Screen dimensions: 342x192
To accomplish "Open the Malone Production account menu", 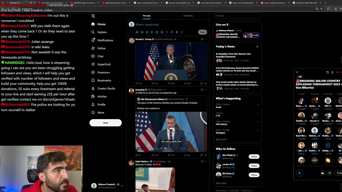I will (x=107, y=186).
